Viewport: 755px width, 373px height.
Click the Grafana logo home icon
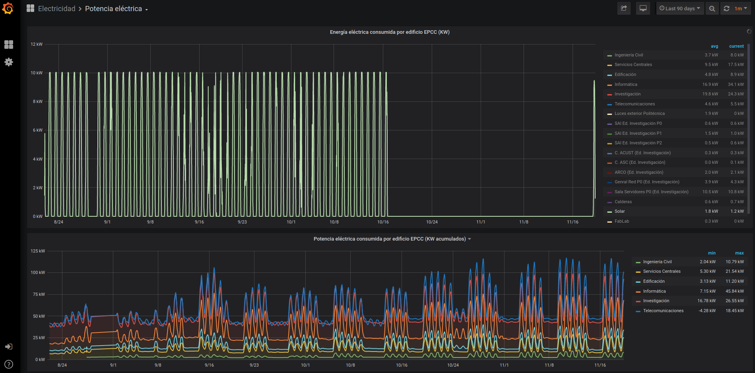click(x=8, y=8)
